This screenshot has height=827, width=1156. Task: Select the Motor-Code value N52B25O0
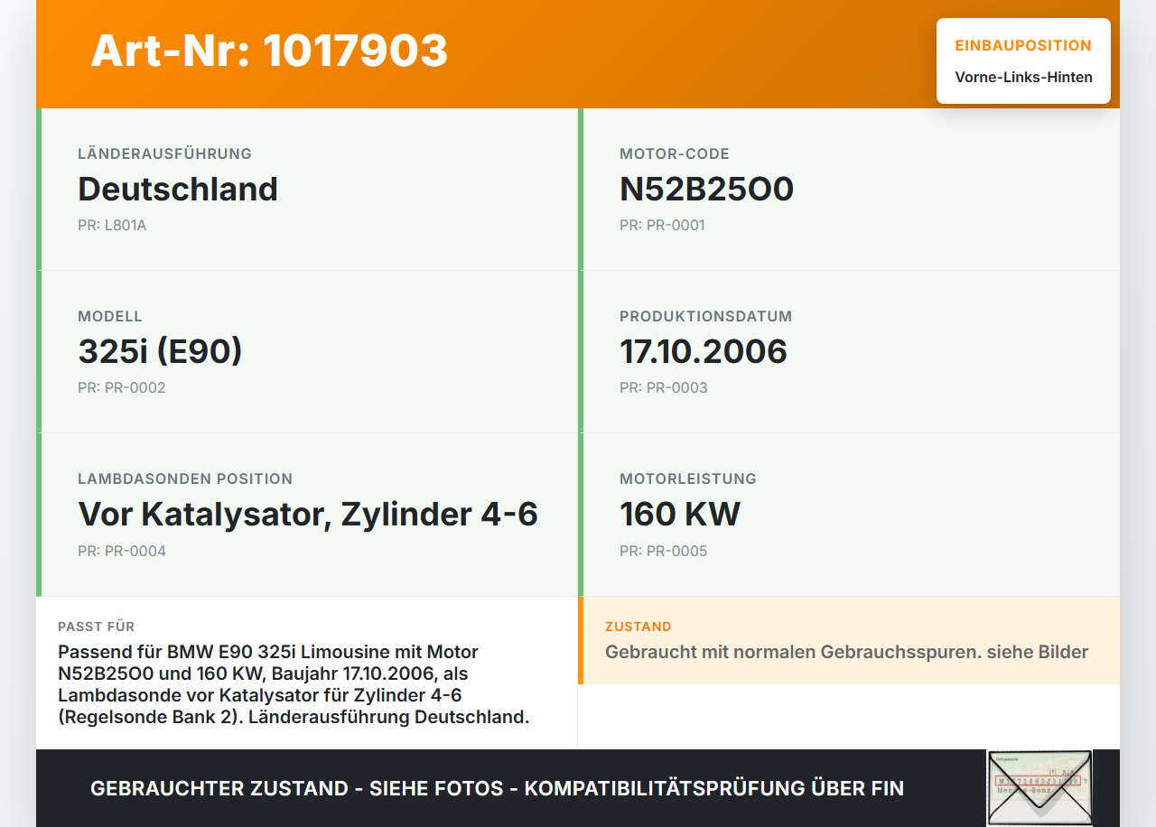(x=706, y=189)
